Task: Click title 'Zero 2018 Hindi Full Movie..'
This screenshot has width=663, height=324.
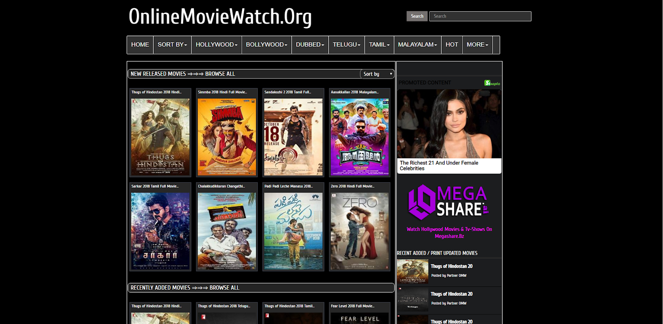Action: pyautogui.click(x=353, y=186)
